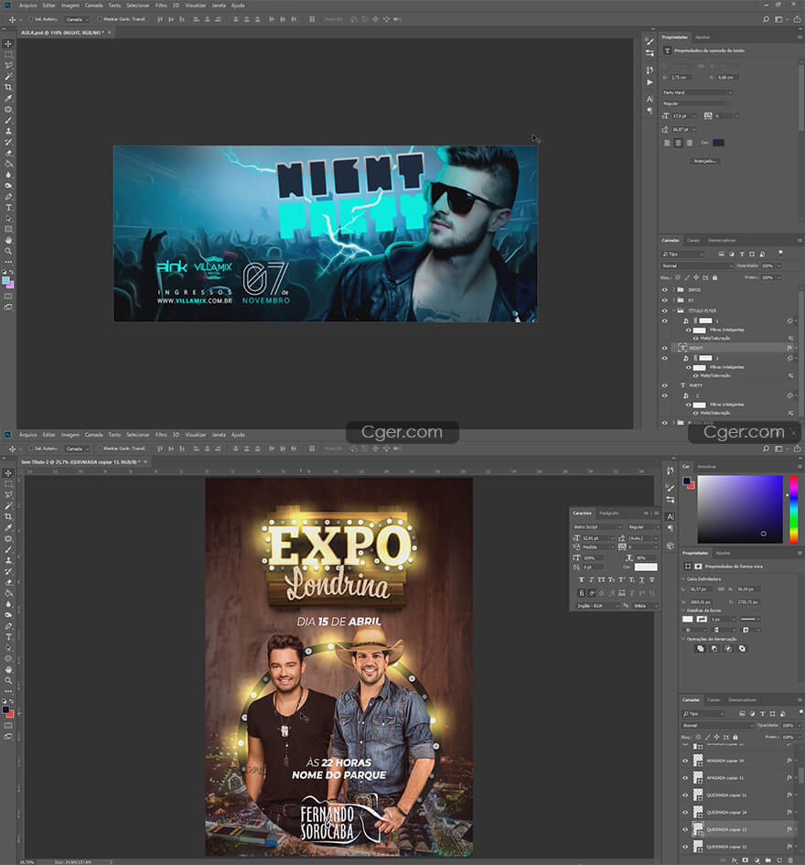This screenshot has width=805, height=865.
Task: Open blend mode dropdown in top Layers panel
Action: coord(697,265)
